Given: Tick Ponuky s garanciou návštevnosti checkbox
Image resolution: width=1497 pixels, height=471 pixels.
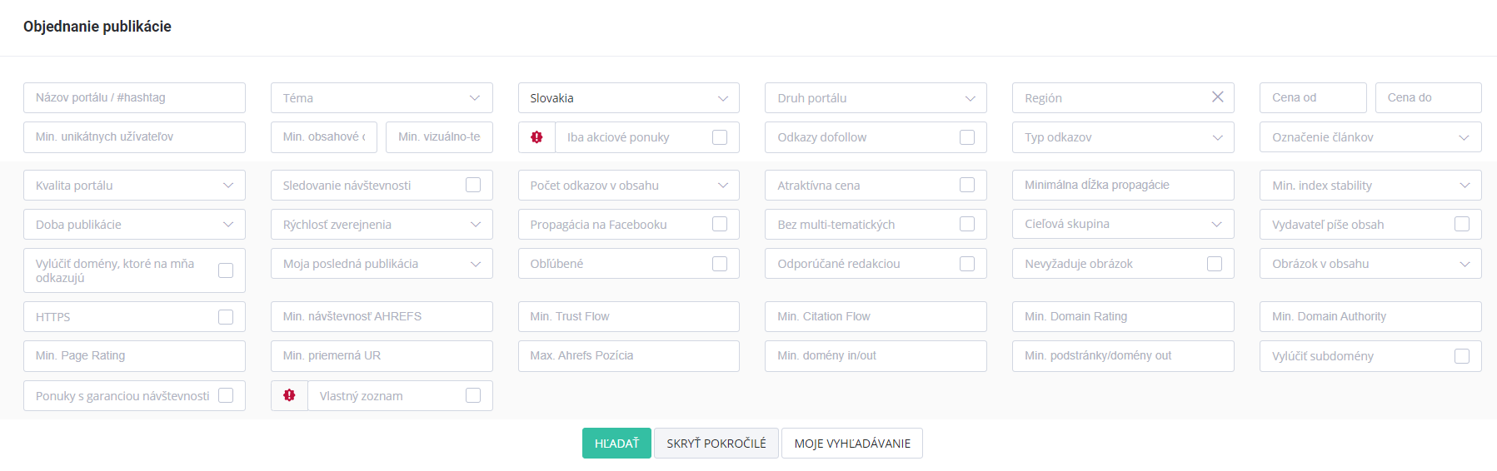Looking at the screenshot, I should coord(225,395).
